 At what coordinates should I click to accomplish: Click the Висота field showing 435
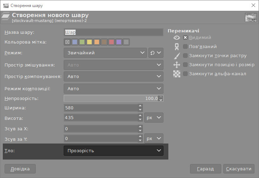coord(101,118)
